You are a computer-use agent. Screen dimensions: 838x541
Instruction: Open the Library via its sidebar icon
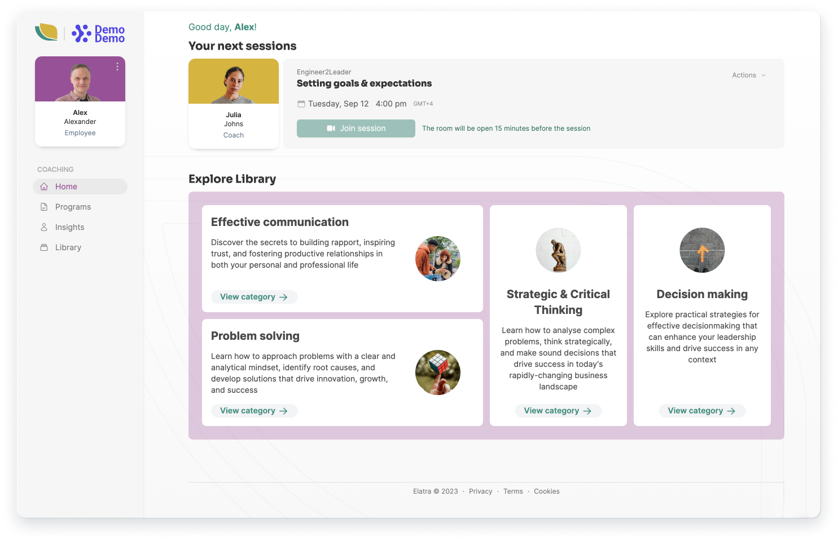[x=44, y=247]
